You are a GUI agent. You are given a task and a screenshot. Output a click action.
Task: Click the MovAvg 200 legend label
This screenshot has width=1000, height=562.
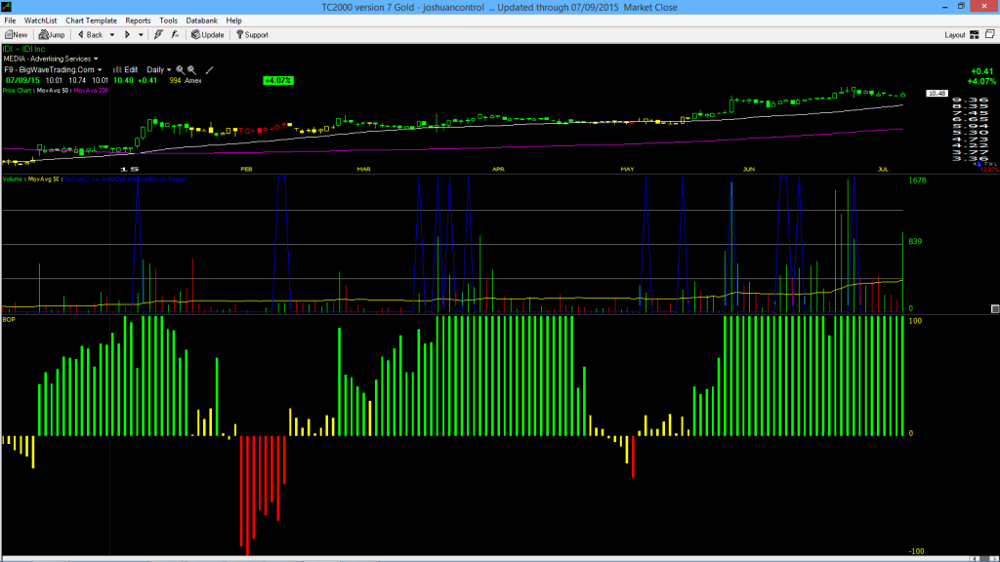(91, 91)
